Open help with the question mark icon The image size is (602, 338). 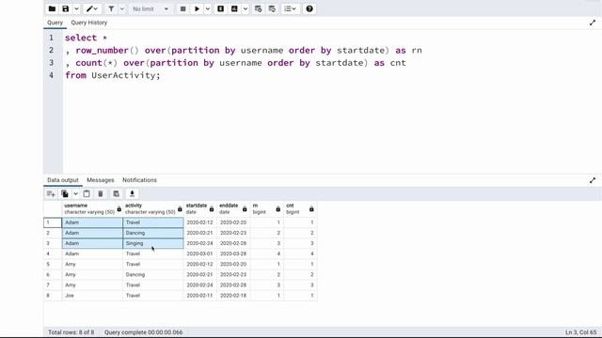tap(309, 8)
